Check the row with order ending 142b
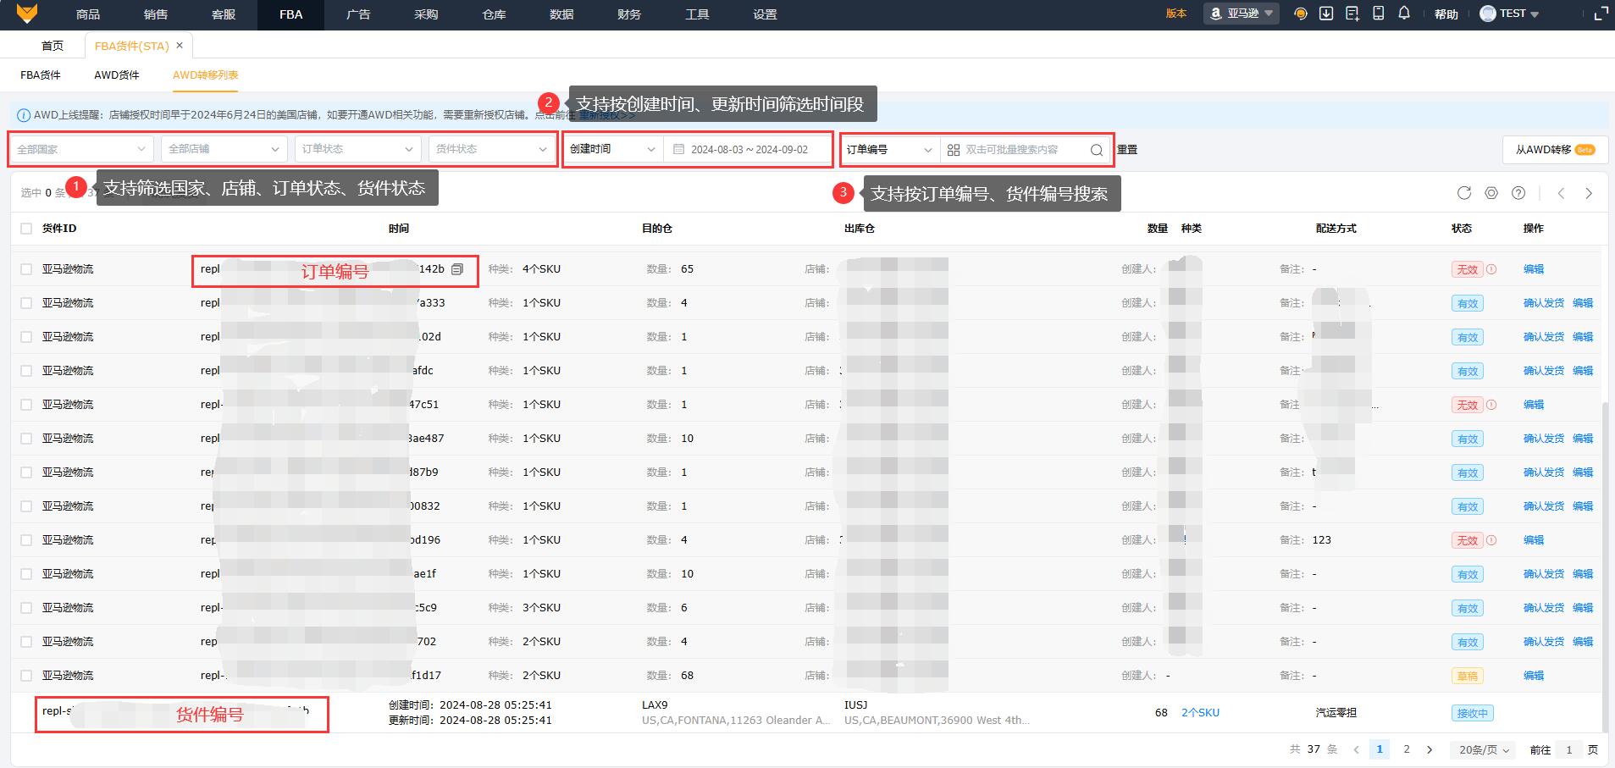This screenshot has width=1615, height=768. tap(26, 269)
